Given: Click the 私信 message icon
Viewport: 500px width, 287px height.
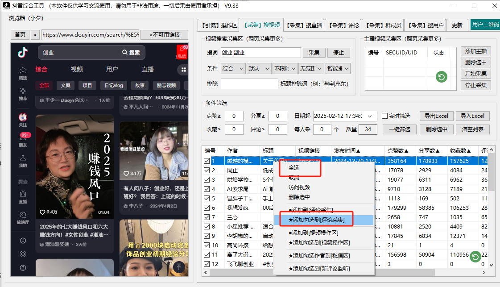Looking at the screenshot, I should (182, 52).
